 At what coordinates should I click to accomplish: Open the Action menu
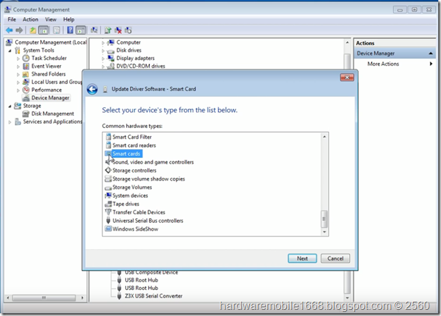30,19
